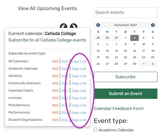Go to previous month in mini calendar
This screenshot has height=137, width=165.
pyautogui.click(x=98, y=25)
